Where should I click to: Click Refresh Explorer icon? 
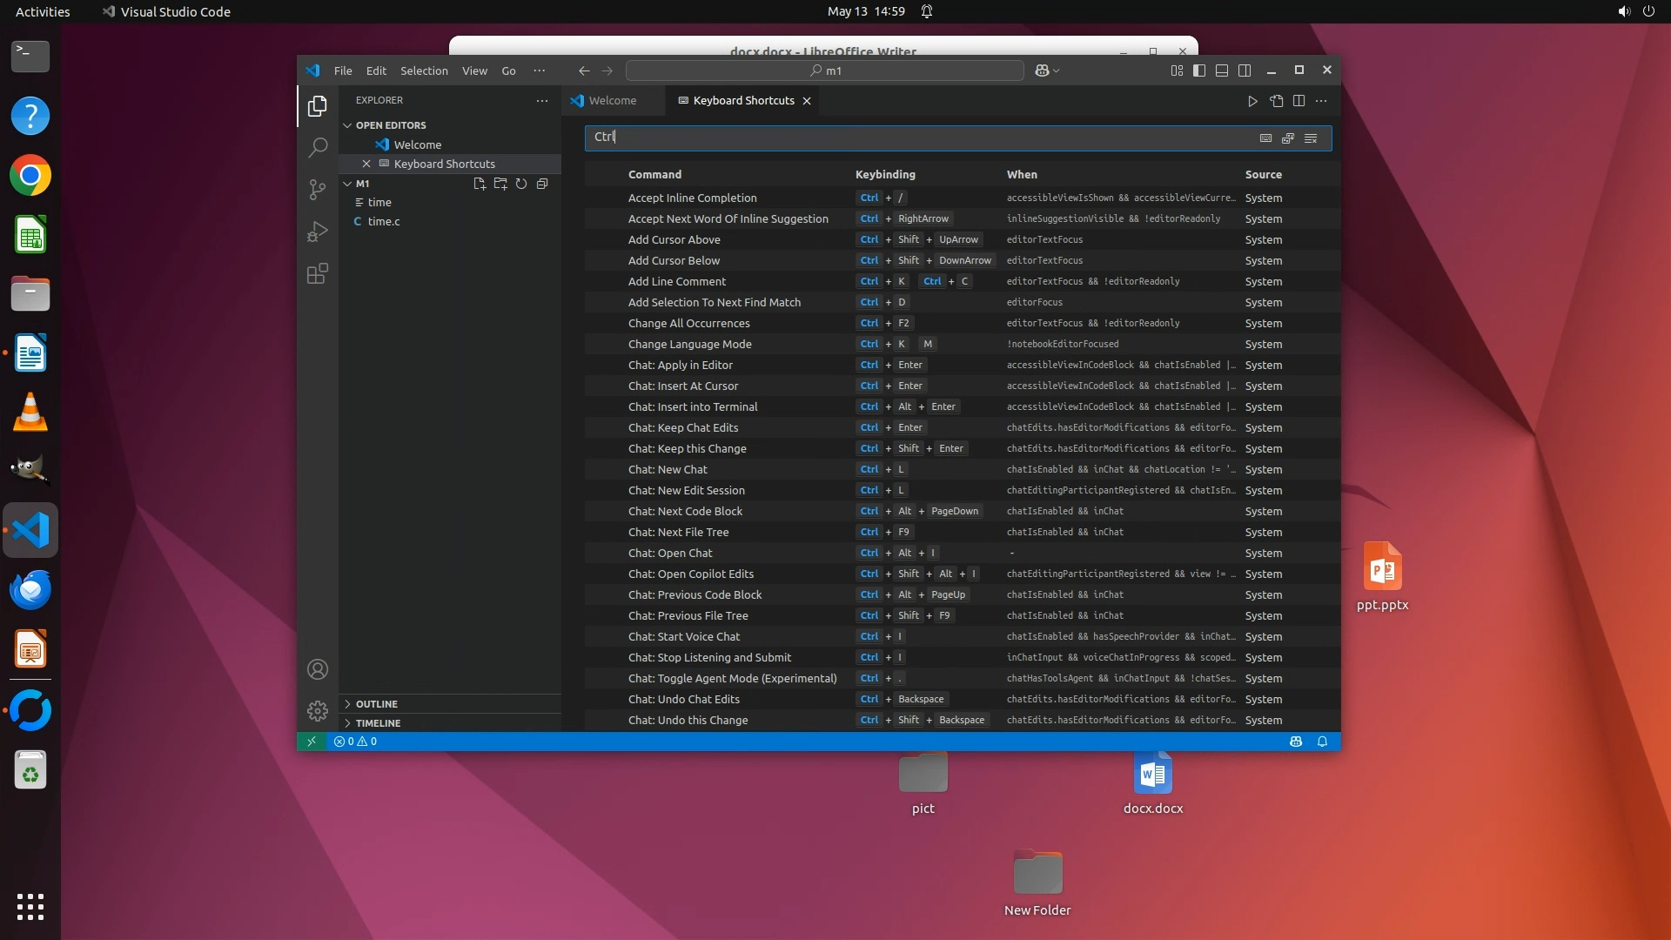pos(520,184)
